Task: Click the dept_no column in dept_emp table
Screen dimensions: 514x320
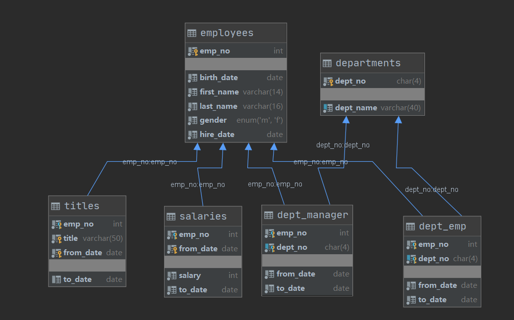Action: pos(442,259)
